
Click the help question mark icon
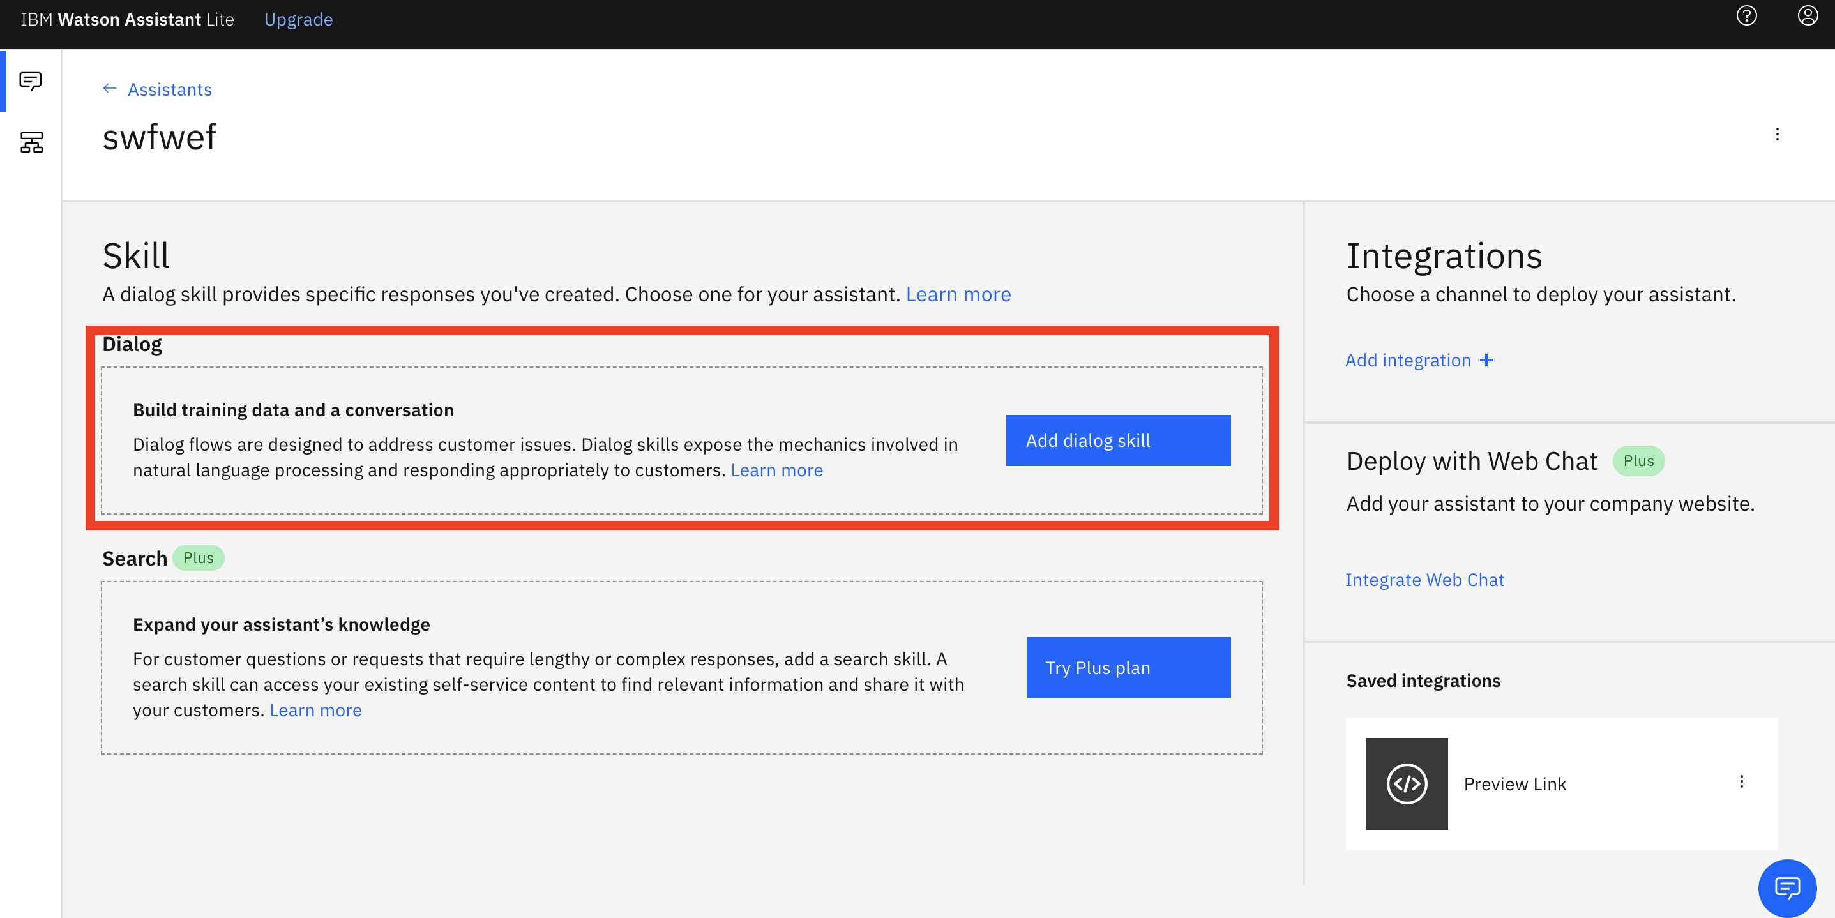click(1746, 16)
